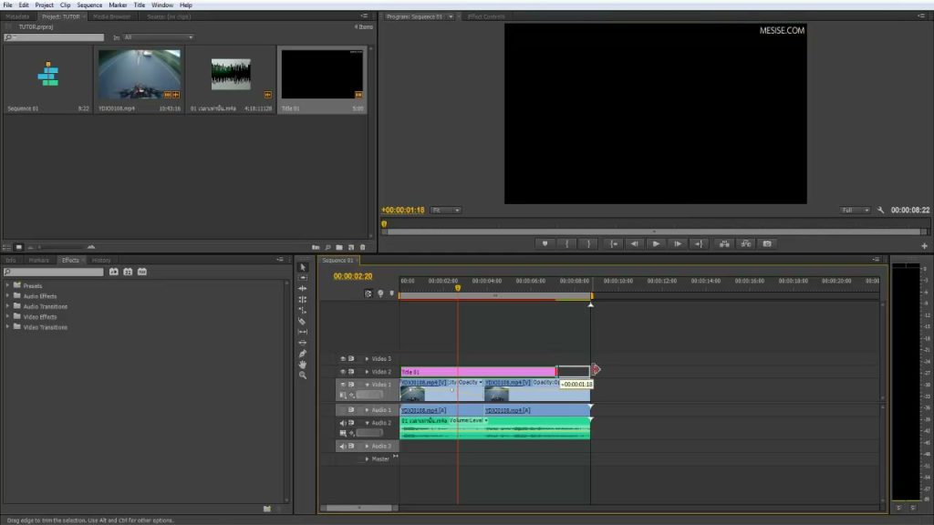Click the Mark In button
The width and height of the screenshot is (934, 525).
[566, 243]
